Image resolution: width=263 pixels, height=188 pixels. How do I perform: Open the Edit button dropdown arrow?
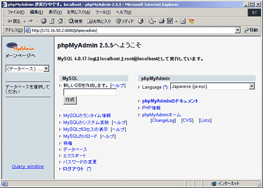point(176,21)
